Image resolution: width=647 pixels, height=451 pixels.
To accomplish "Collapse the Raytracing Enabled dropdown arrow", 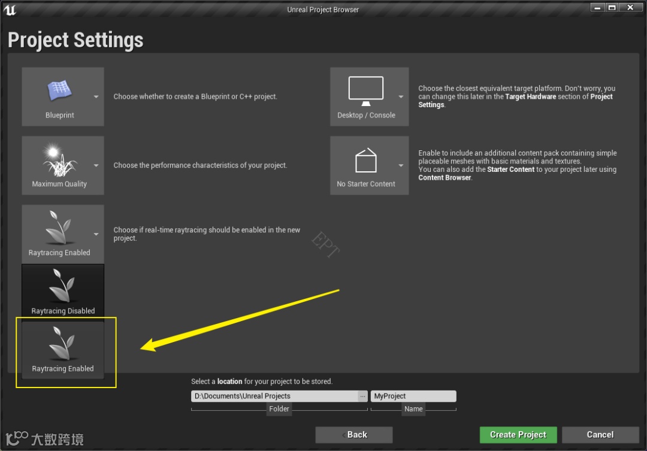I will (x=96, y=234).
